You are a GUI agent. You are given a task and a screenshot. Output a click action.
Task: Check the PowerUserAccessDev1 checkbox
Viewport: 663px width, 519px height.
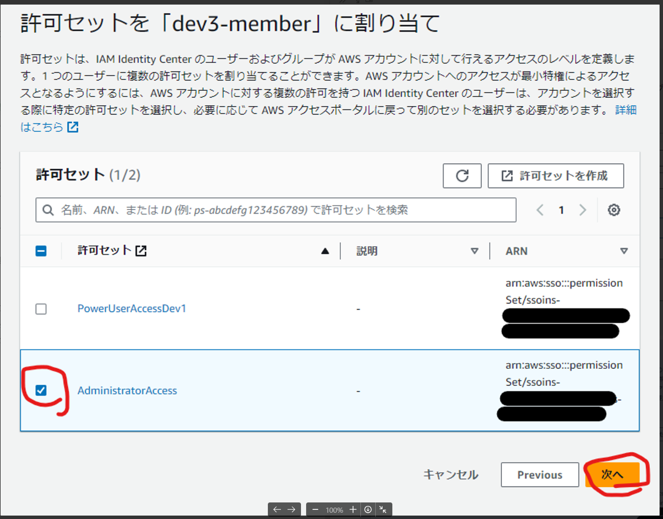pos(41,309)
